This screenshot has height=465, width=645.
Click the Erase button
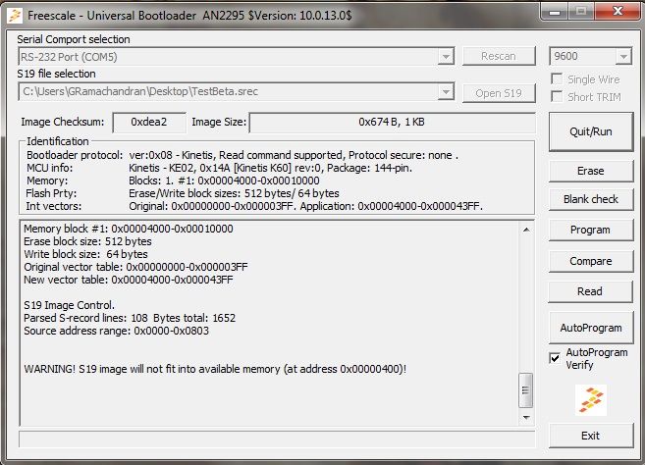(x=591, y=171)
